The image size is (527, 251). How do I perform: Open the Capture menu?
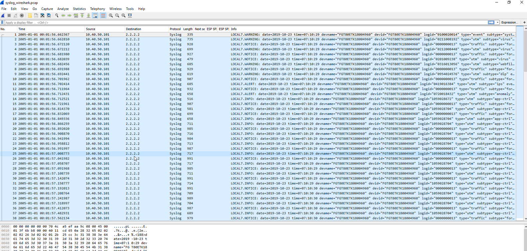click(x=47, y=9)
